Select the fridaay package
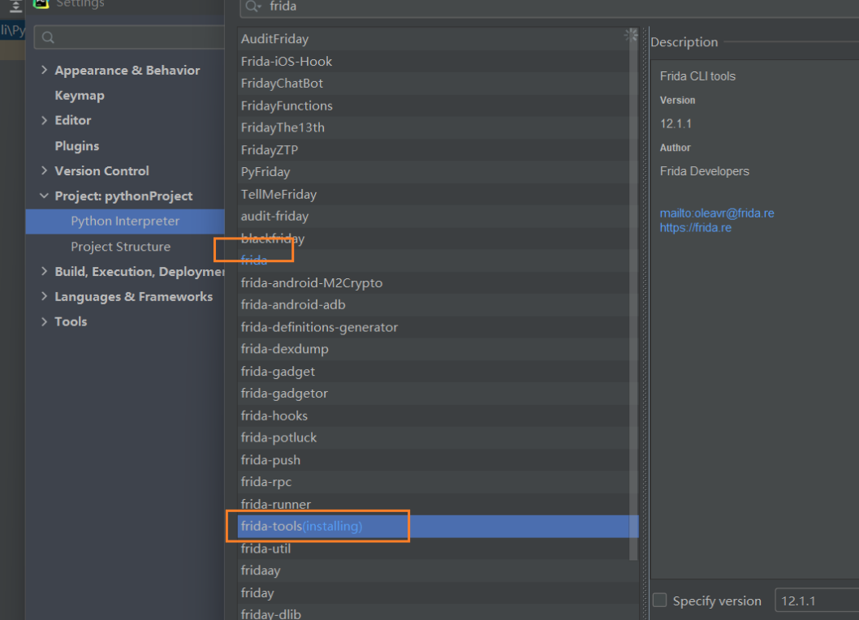The width and height of the screenshot is (859, 620). 438,570
